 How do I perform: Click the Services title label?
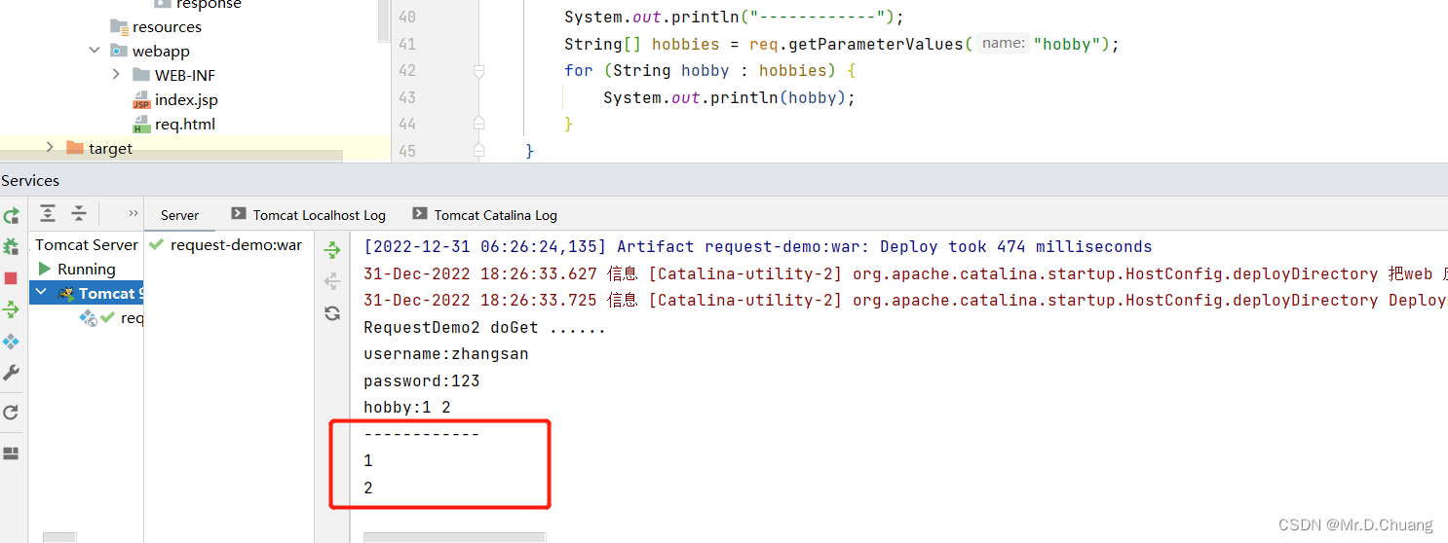coord(30,180)
